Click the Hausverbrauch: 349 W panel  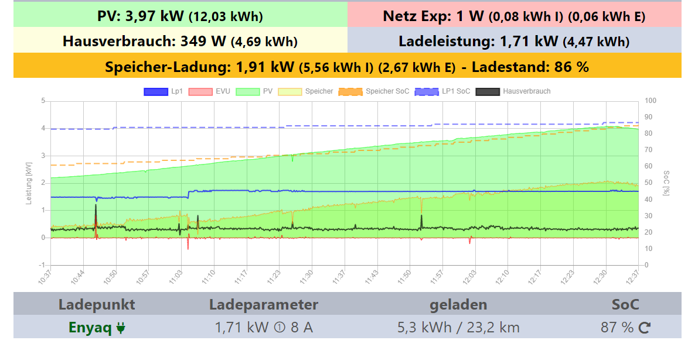180,41
